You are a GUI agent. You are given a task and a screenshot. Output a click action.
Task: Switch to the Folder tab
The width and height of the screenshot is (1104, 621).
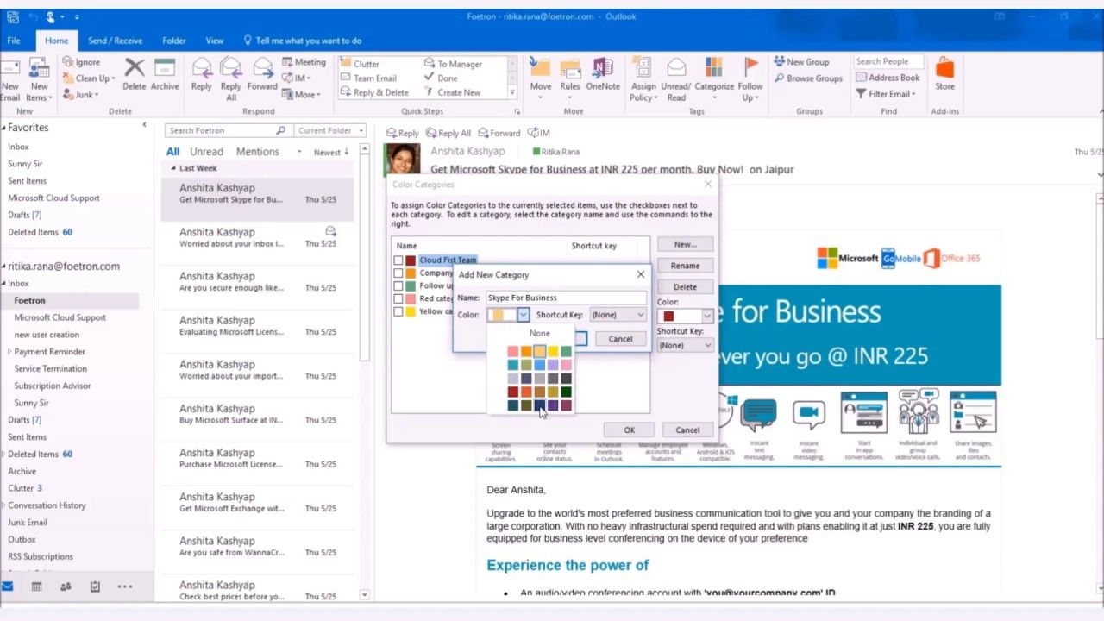(174, 41)
